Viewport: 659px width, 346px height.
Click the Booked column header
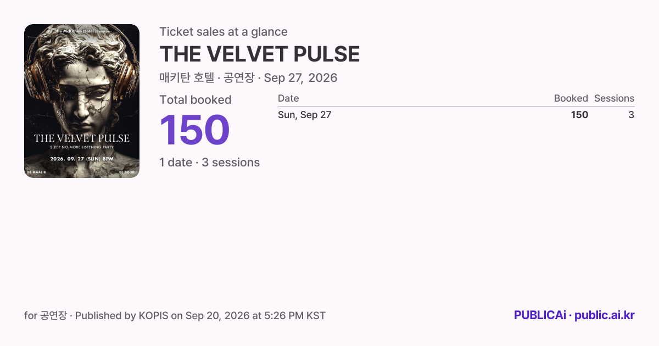571,98
